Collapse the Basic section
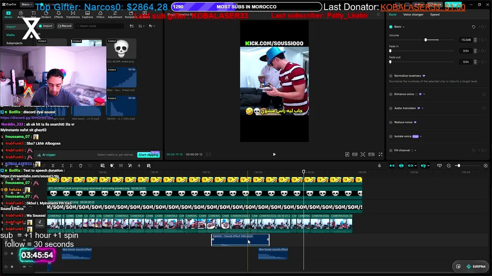 pos(403,27)
